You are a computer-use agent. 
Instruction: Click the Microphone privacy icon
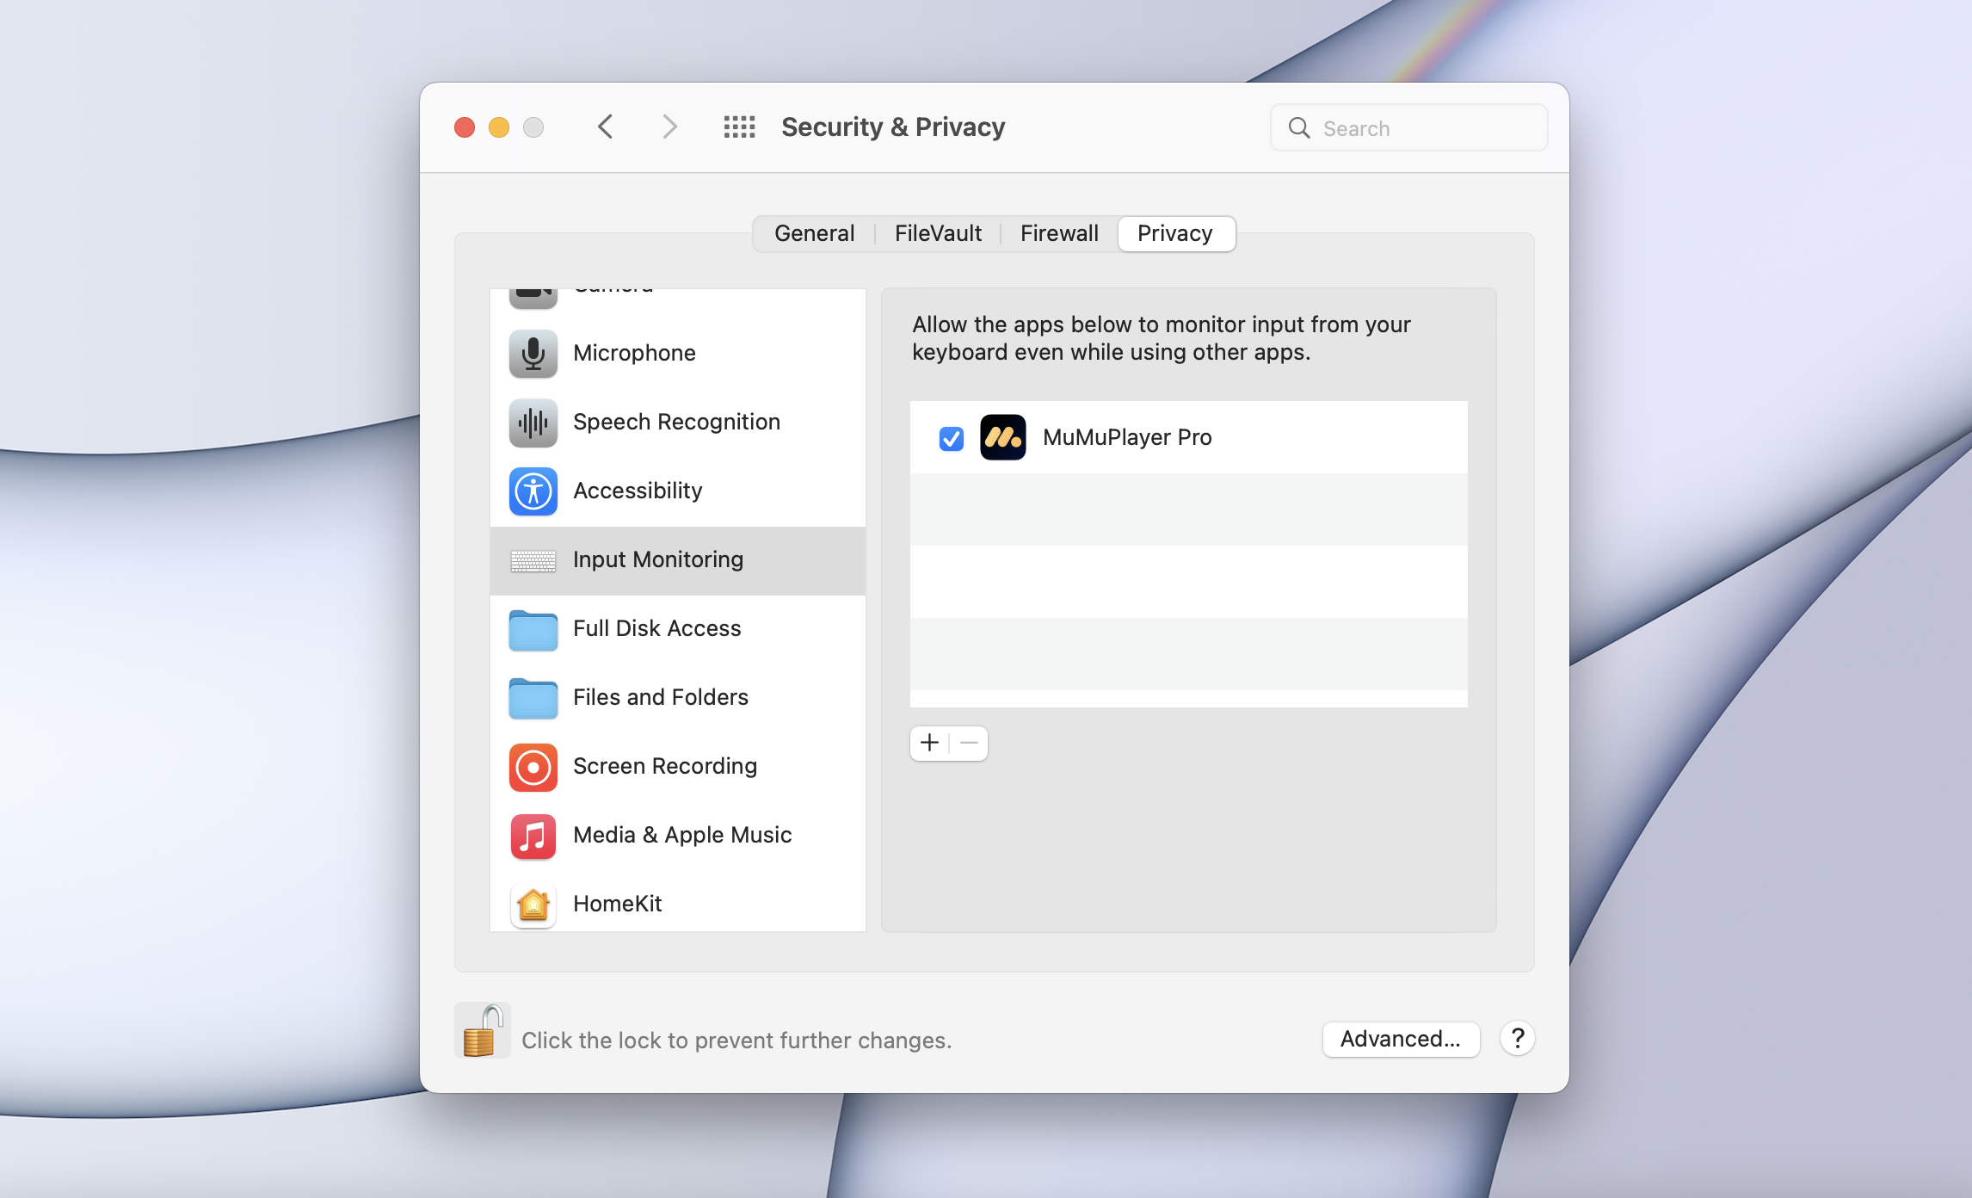pyautogui.click(x=533, y=353)
